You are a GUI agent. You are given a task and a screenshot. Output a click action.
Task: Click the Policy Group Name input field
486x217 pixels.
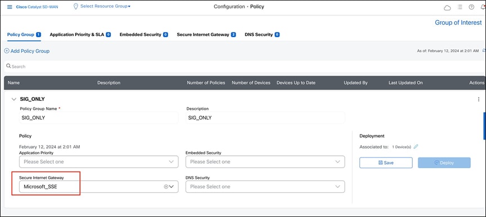point(98,118)
